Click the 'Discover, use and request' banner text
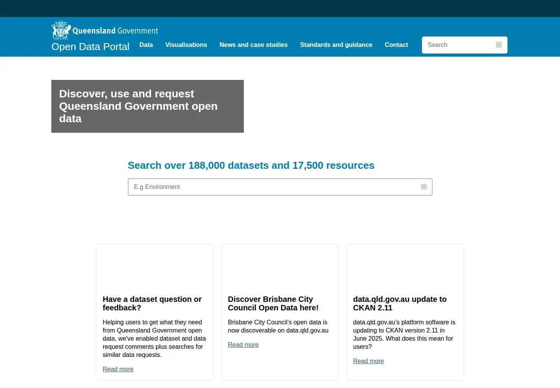This screenshot has width=560, height=388. (x=138, y=106)
